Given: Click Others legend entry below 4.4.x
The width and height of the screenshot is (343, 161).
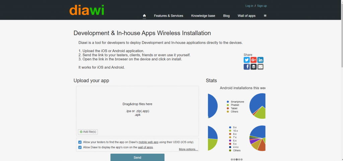Looking at the screenshot, I should 235,151.
